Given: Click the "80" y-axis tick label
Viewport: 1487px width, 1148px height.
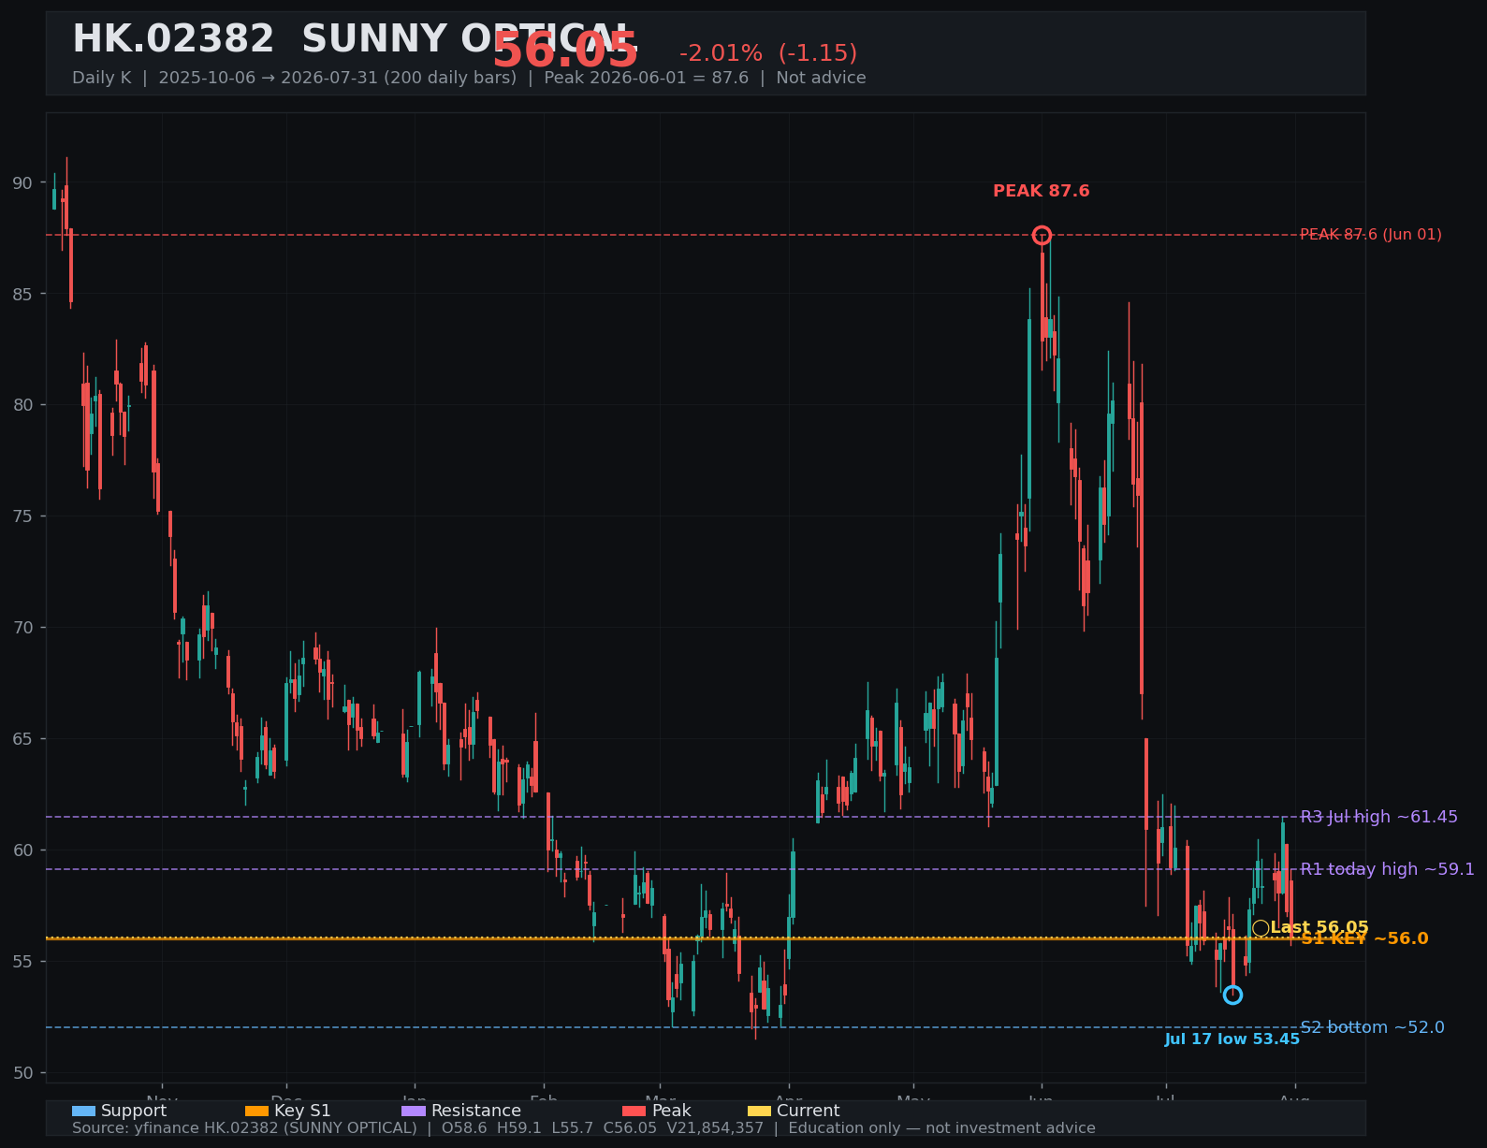Looking at the screenshot, I should pos(22,405).
